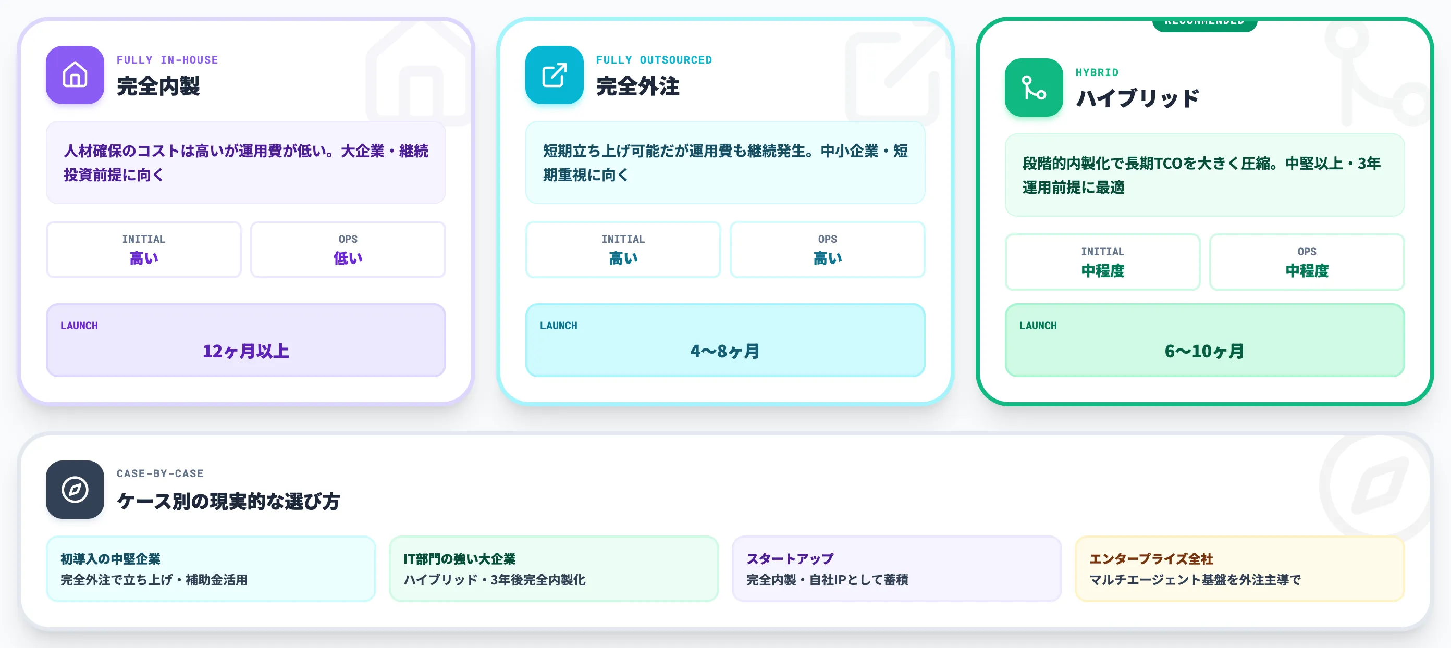Screen dimensions: 1451x648
Task: Click the hybrid description starting 段階的内製化
Action: tap(1204, 175)
